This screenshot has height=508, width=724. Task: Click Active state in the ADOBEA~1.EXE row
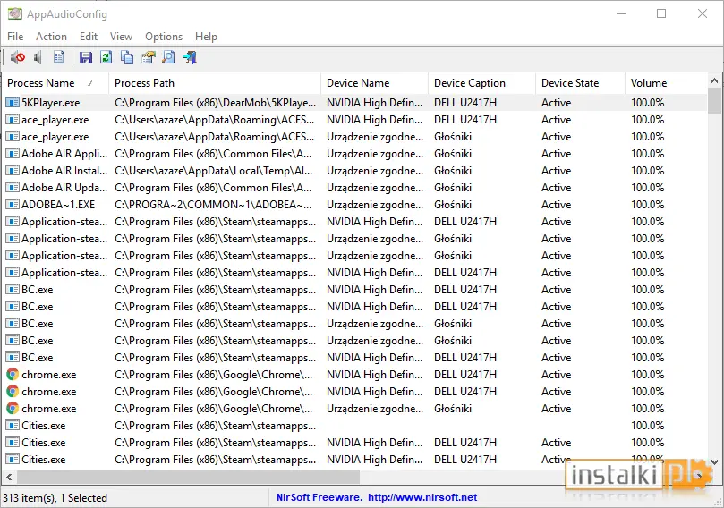pyautogui.click(x=556, y=205)
